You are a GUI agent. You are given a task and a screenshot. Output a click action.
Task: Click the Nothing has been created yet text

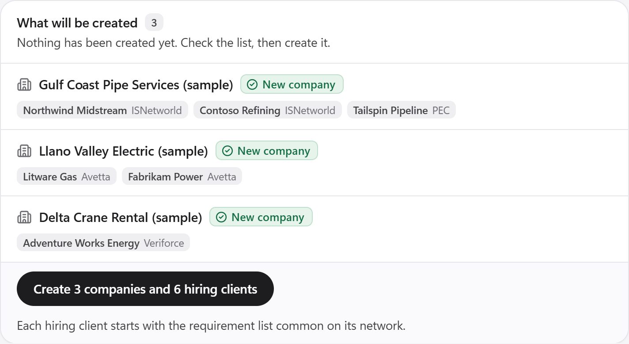click(x=174, y=43)
